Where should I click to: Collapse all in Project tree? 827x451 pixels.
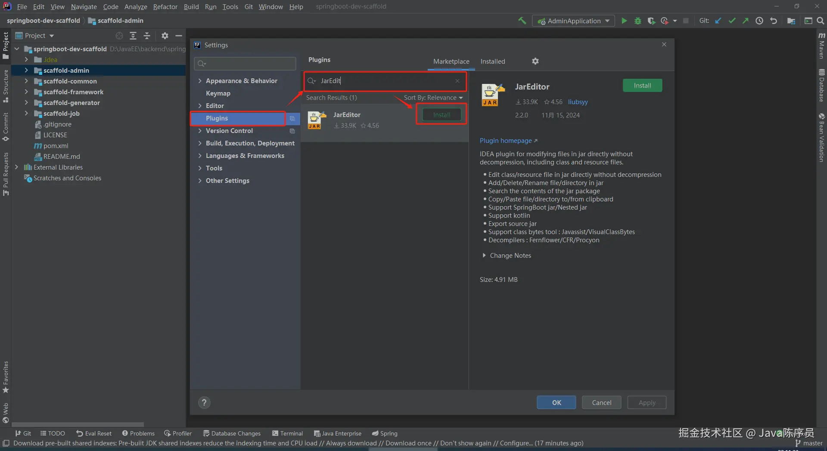(147, 36)
